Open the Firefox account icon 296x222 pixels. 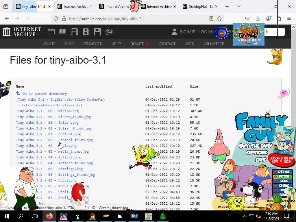click(268, 18)
